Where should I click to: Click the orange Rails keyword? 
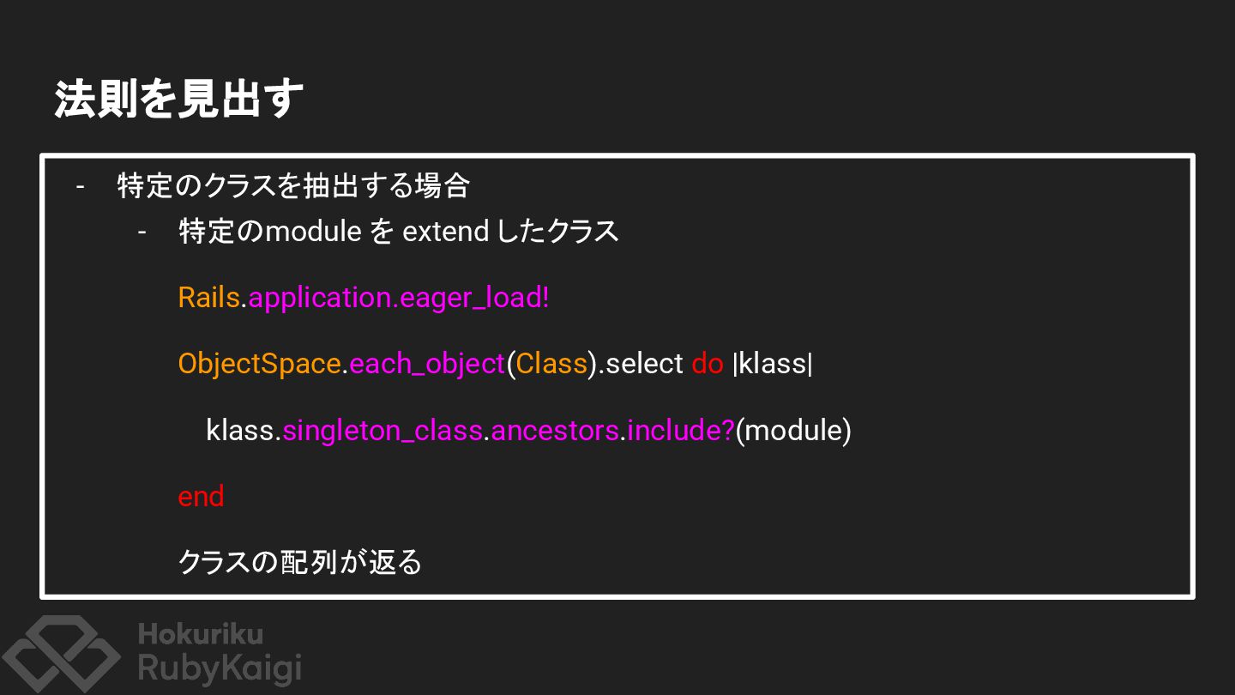[208, 298]
